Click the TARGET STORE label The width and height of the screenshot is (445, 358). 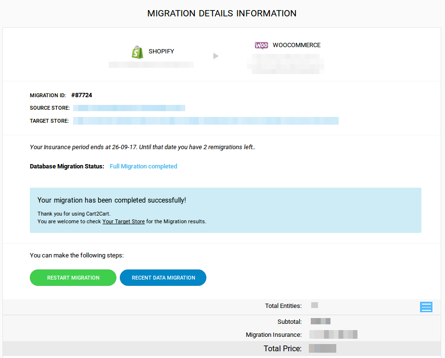coord(49,121)
